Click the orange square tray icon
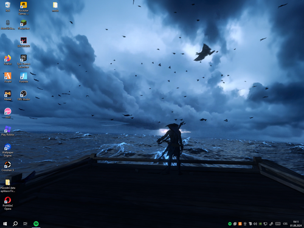This screenshot has height=228, width=304. [x=240, y=224]
